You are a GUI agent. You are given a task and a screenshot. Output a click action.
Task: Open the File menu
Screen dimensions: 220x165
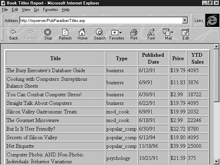point(5,10)
